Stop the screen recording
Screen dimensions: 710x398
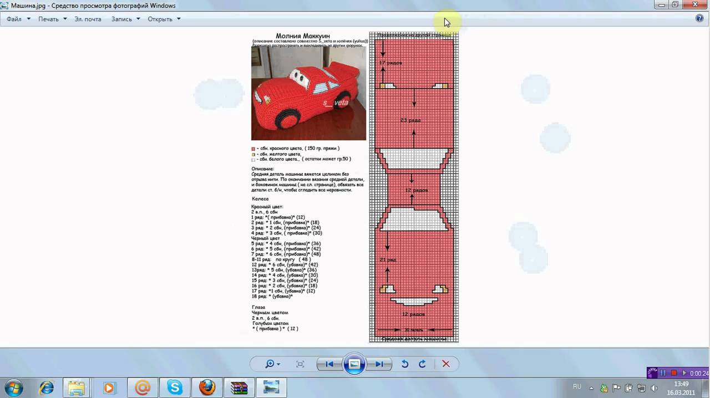(x=674, y=373)
